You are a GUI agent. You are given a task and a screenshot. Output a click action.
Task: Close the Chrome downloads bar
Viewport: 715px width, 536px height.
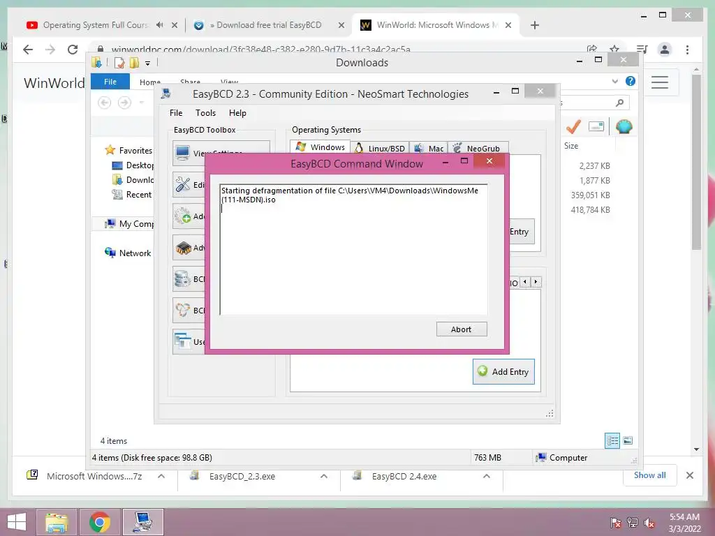pyautogui.click(x=690, y=475)
